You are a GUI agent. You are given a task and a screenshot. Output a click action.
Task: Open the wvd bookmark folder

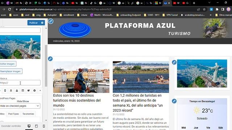25,15
